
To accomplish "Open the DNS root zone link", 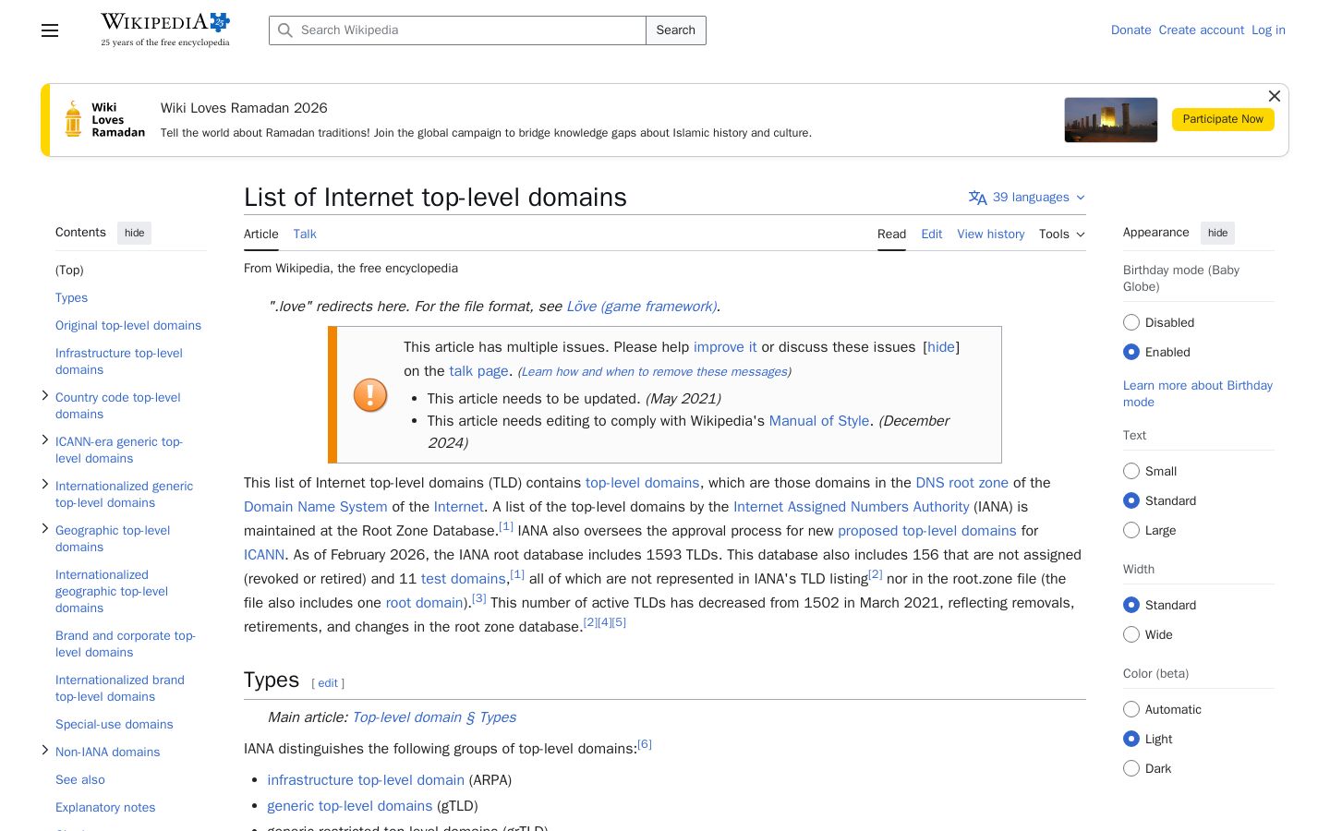I will [961, 483].
